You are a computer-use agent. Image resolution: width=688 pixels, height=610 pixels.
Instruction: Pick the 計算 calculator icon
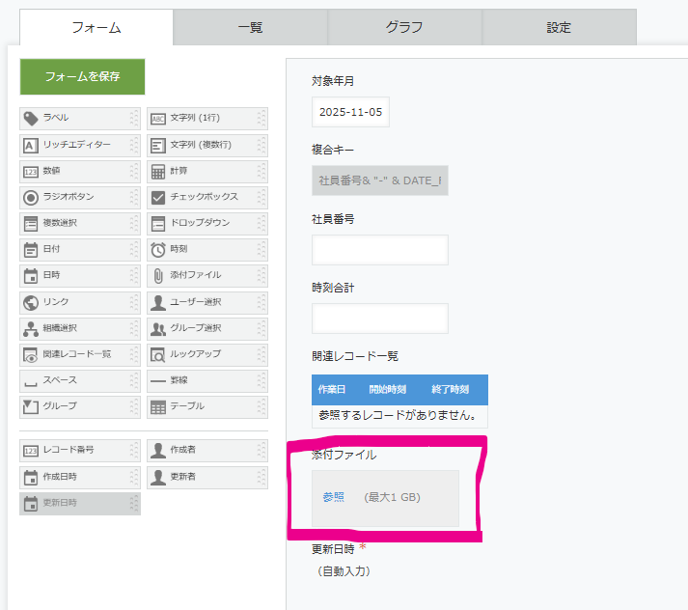[x=158, y=172]
